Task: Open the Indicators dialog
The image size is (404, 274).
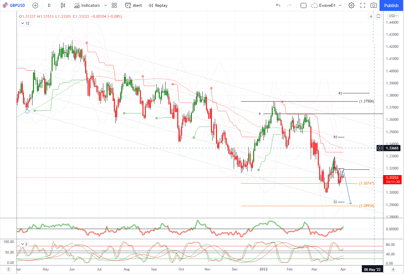Action: coord(87,5)
